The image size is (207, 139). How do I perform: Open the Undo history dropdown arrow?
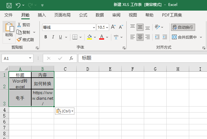click(x=23, y=5)
